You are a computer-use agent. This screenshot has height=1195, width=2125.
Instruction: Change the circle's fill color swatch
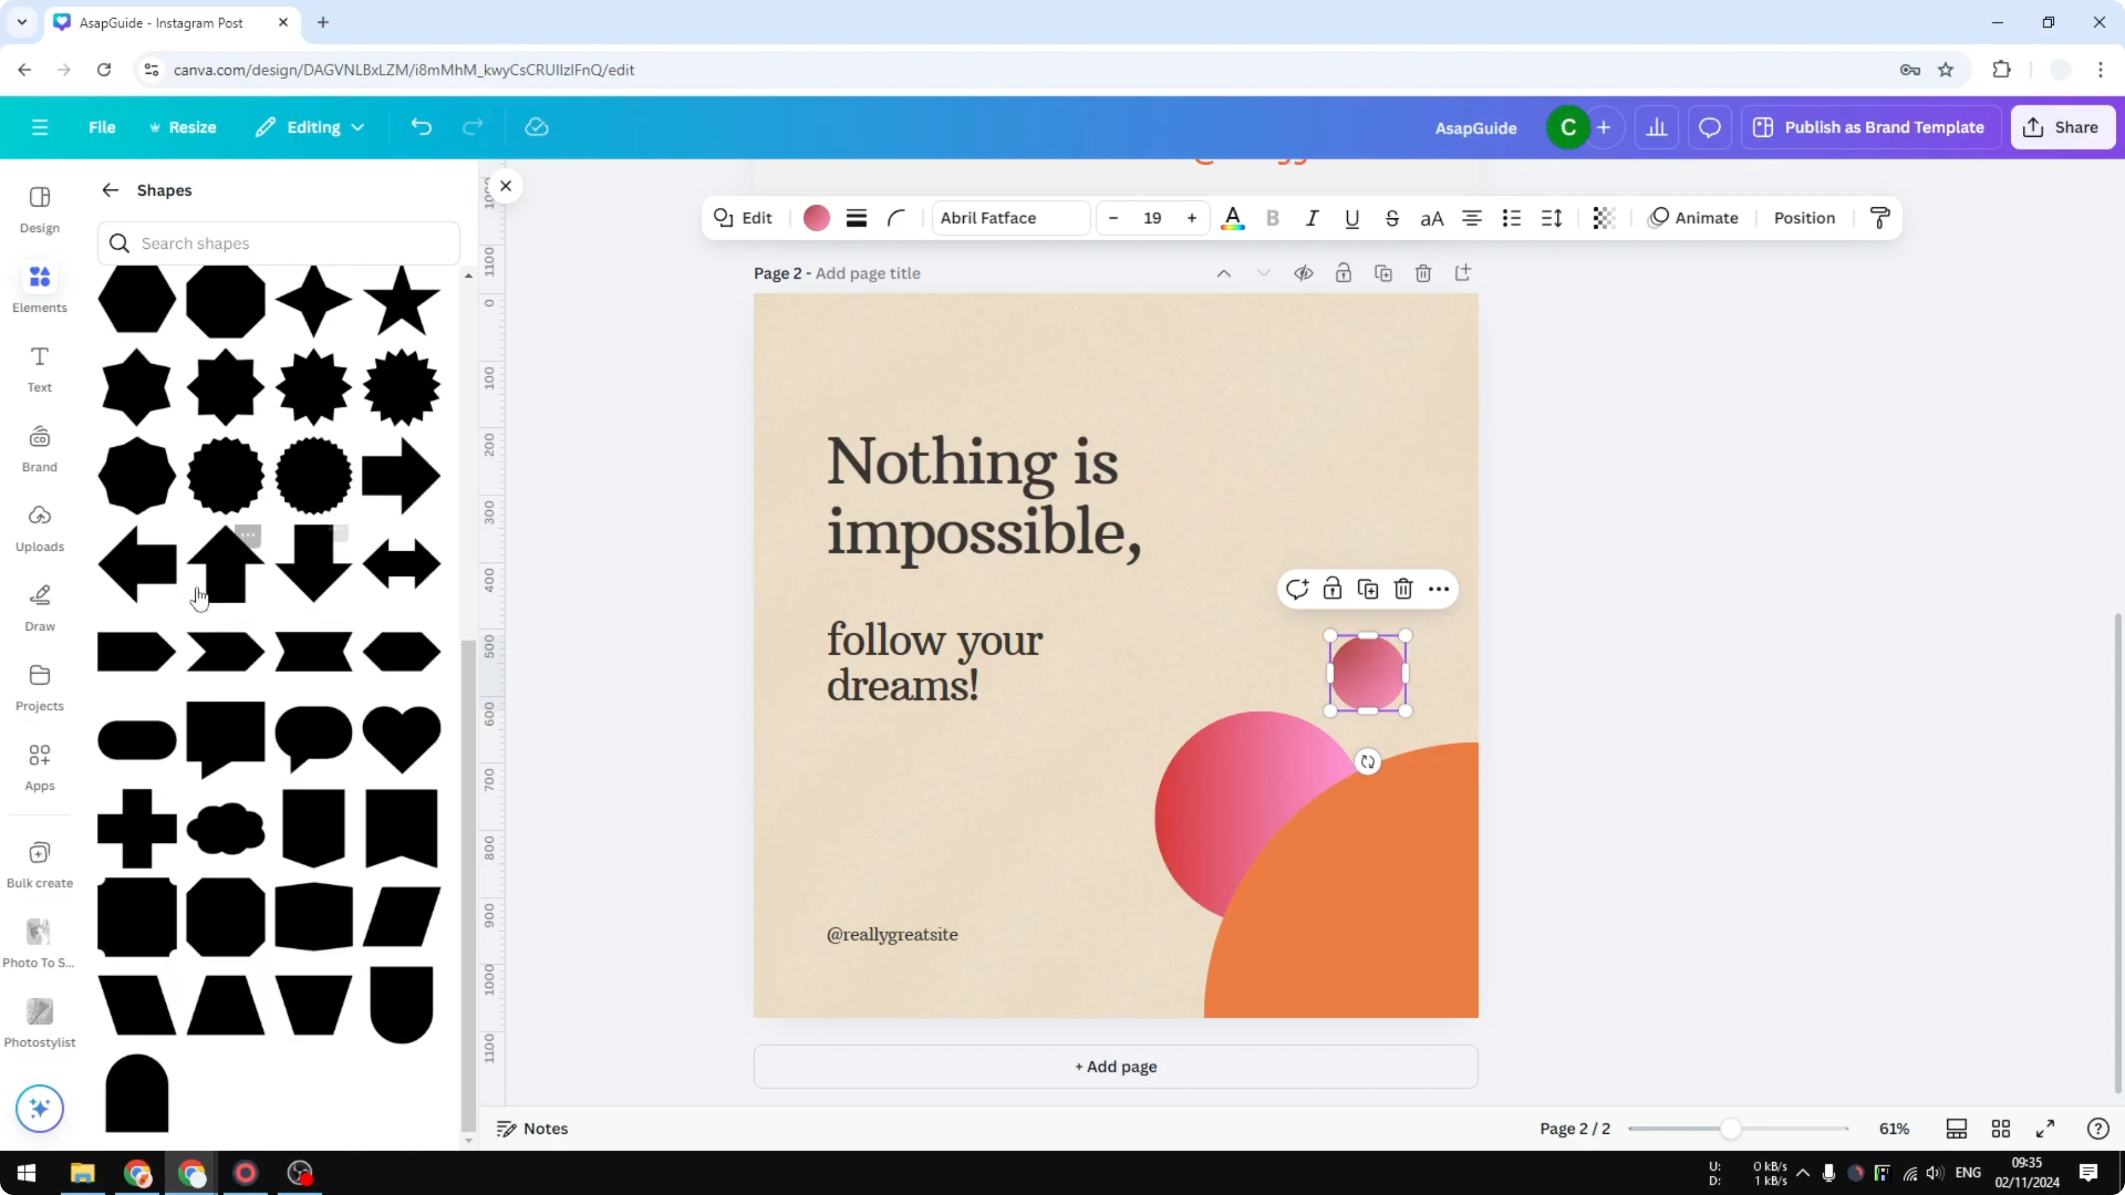tap(816, 218)
